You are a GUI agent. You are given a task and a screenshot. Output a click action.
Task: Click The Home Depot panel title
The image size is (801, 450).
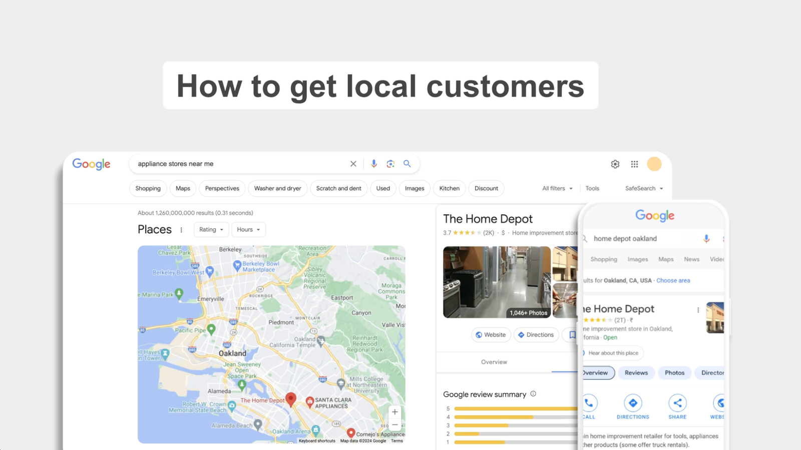click(x=488, y=219)
